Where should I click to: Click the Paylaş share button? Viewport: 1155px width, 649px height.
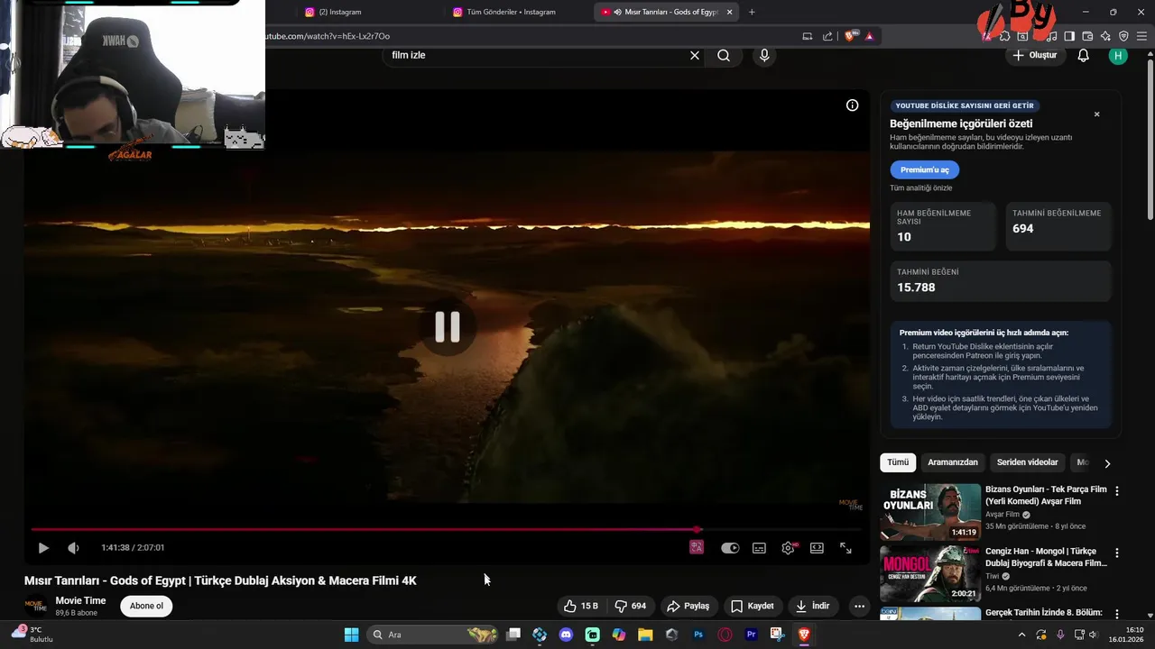[688, 606]
